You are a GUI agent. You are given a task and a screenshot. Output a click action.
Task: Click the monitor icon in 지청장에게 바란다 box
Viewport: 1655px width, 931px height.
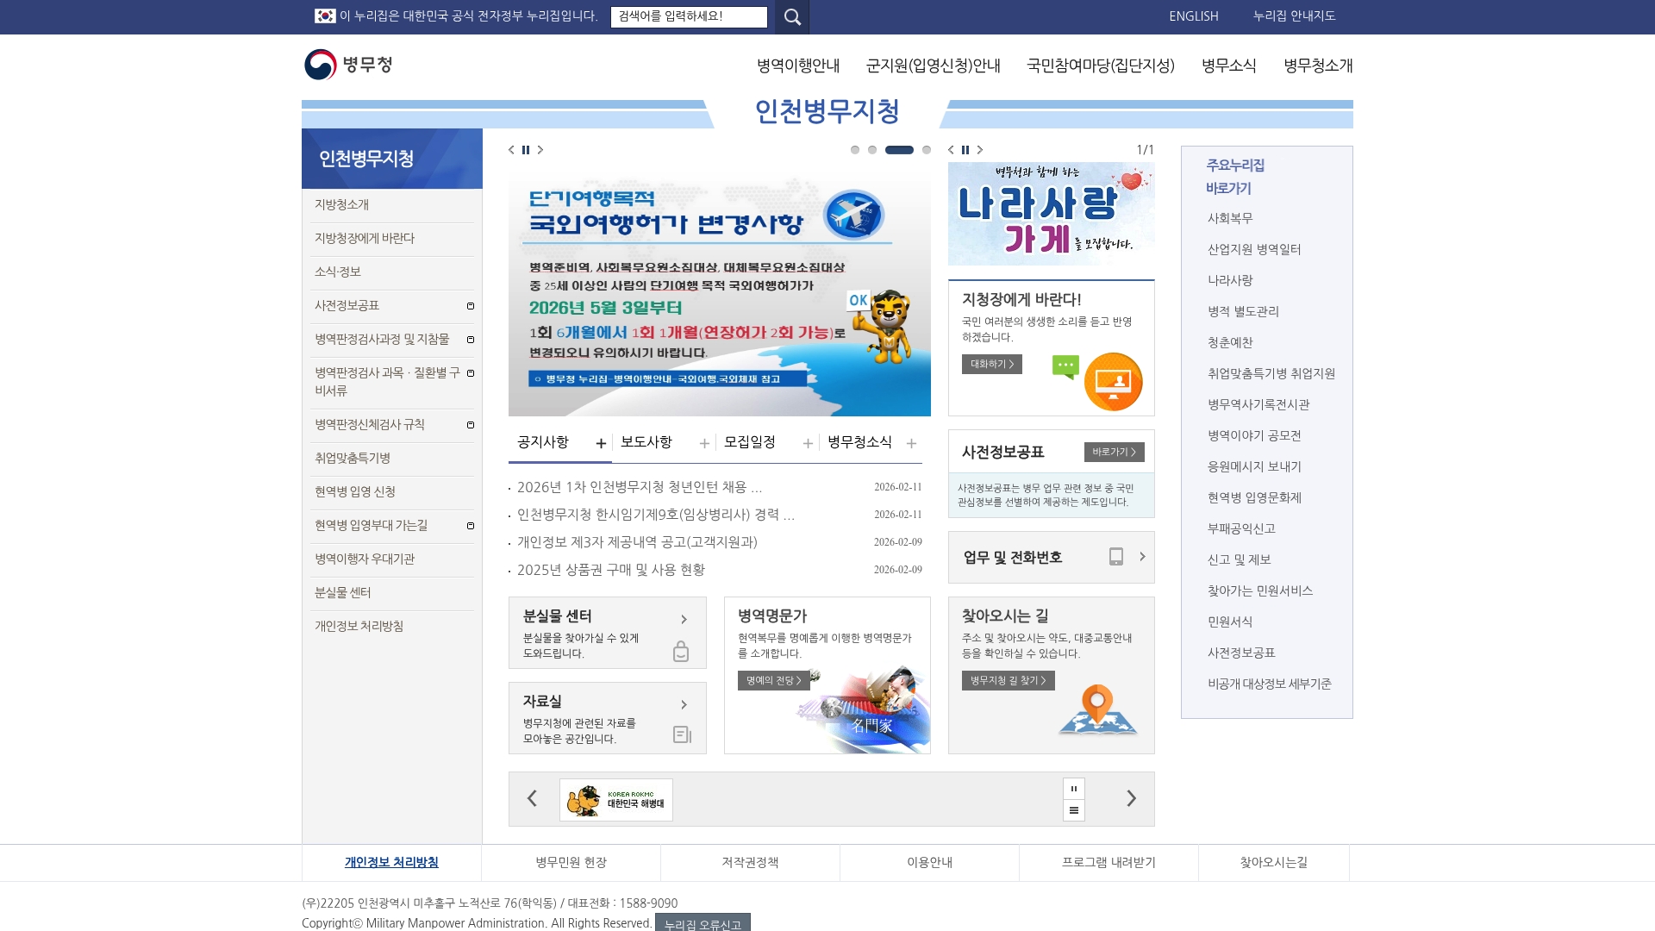coord(1115,381)
